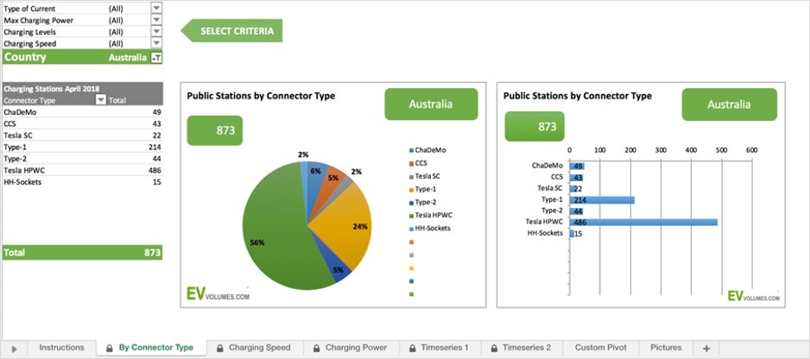Click the EV Volumes logo in bar chart

pyautogui.click(x=753, y=295)
